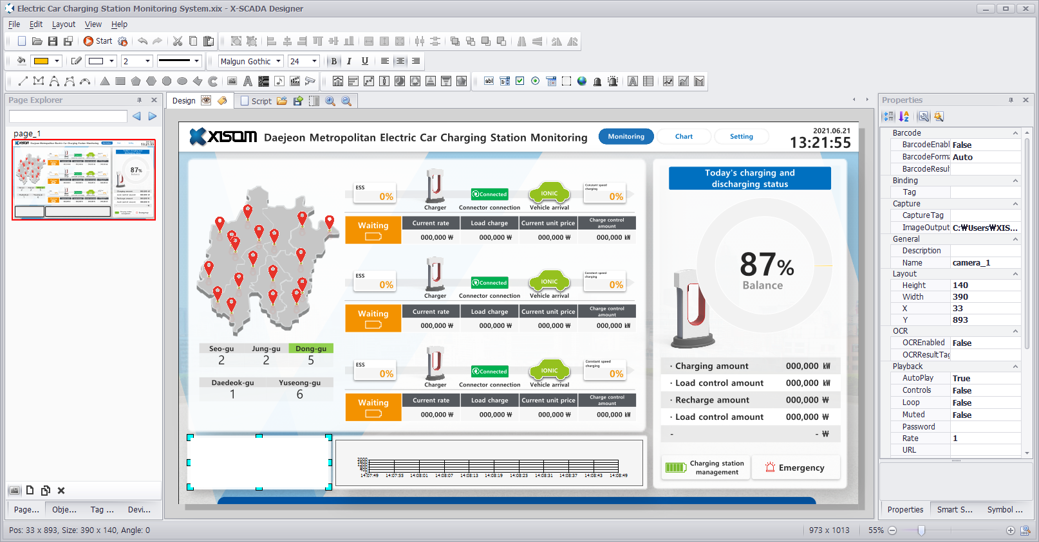
Task: Align text to the left
Action: pos(384,61)
